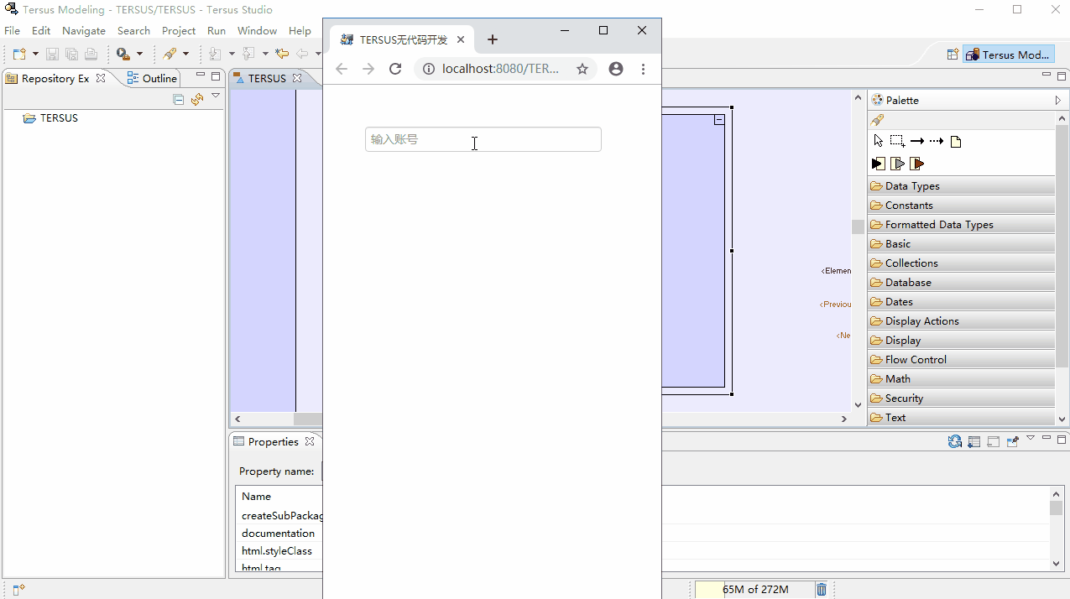1070x599 pixels.
Task: Open the browser three-dot menu
Action: 643,69
